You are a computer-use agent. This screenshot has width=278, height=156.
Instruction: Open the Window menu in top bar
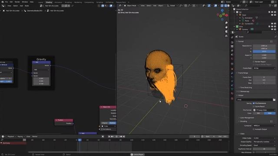pos(25,2)
